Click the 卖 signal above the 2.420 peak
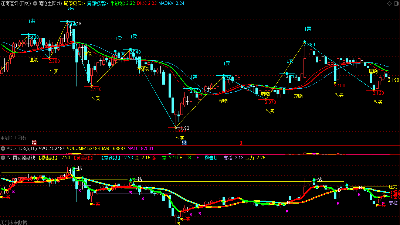 tap(32, 21)
